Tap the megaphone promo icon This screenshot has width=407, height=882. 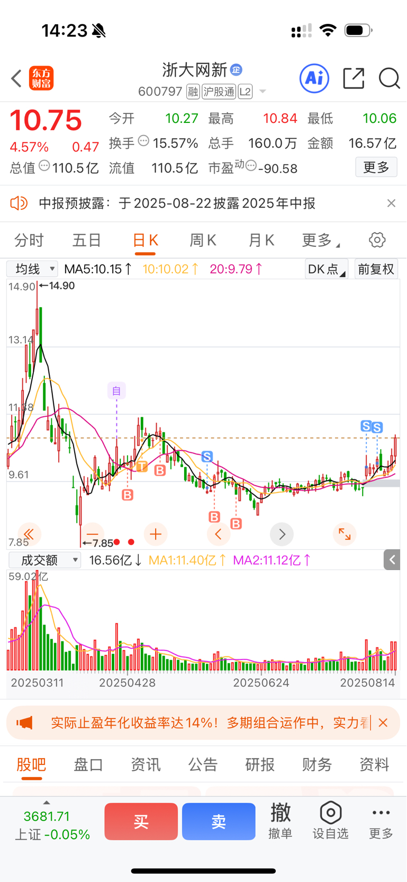tap(24, 723)
